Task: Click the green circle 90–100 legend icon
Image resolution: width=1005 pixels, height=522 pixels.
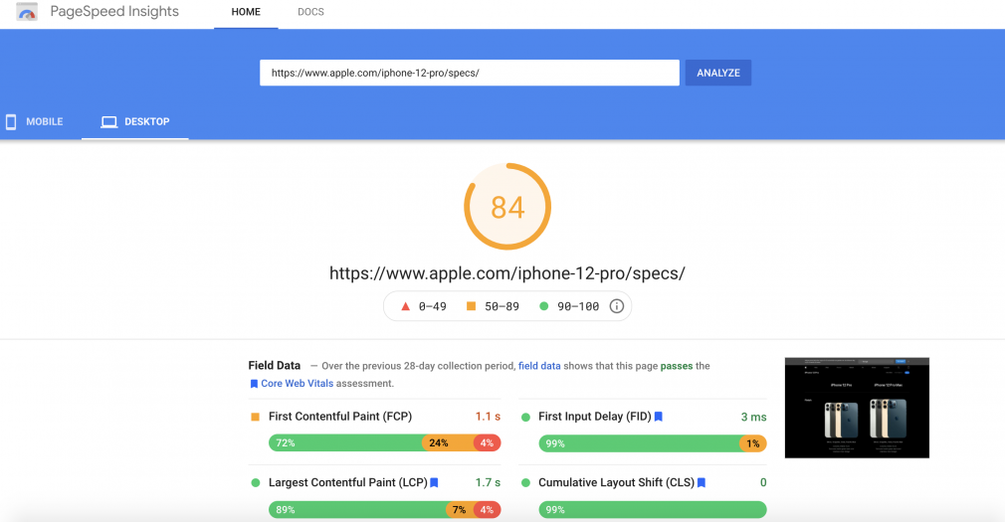Action: pos(544,306)
